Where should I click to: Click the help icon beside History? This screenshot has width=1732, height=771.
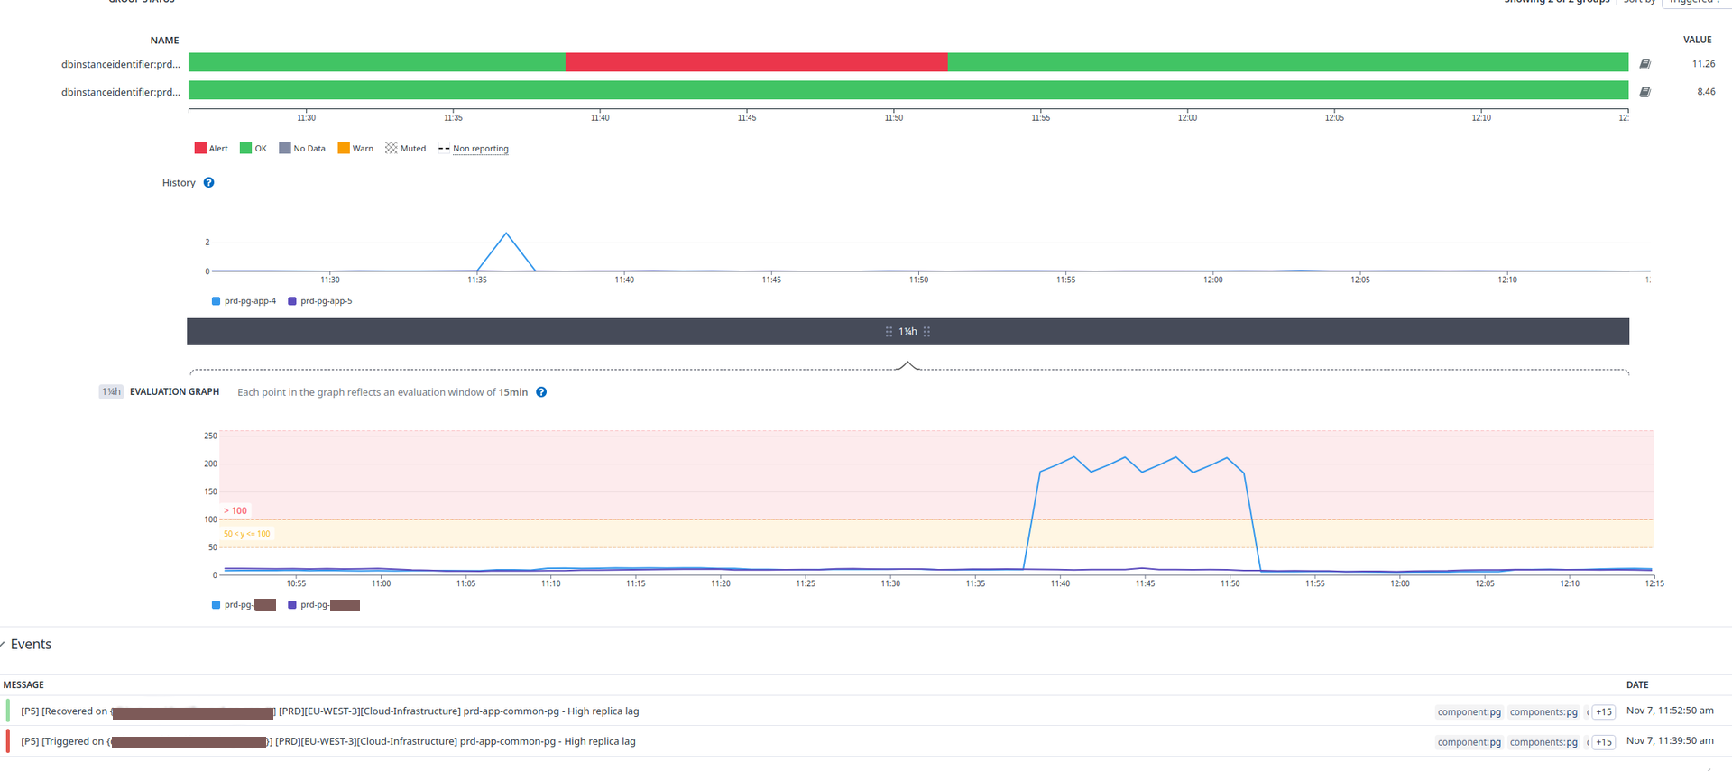coord(208,182)
